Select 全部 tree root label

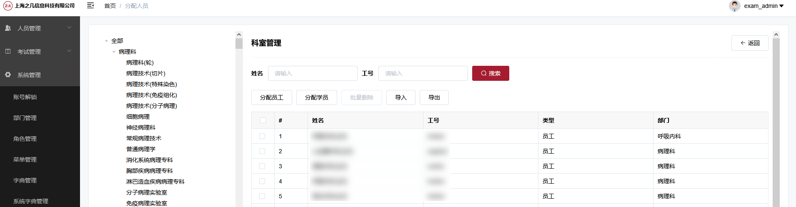point(117,41)
